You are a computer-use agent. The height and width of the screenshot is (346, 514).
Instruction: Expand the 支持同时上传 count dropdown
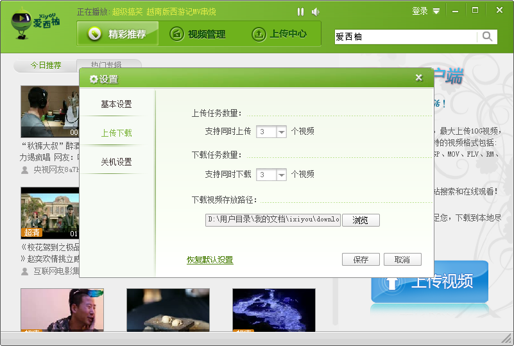(281, 132)
